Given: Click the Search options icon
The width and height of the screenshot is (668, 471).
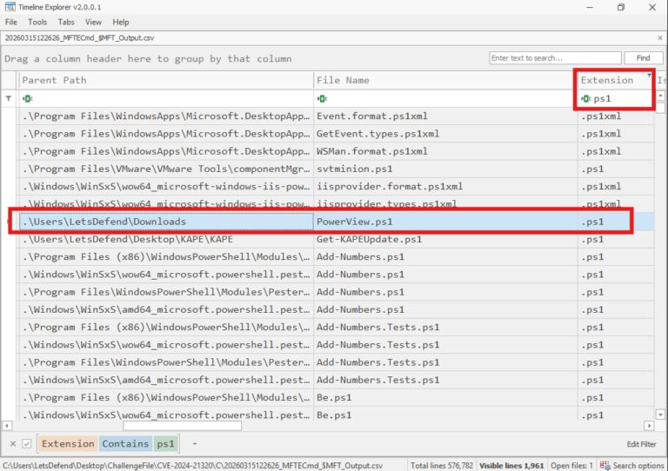Looking at the screenshot, I should point(605,466).
